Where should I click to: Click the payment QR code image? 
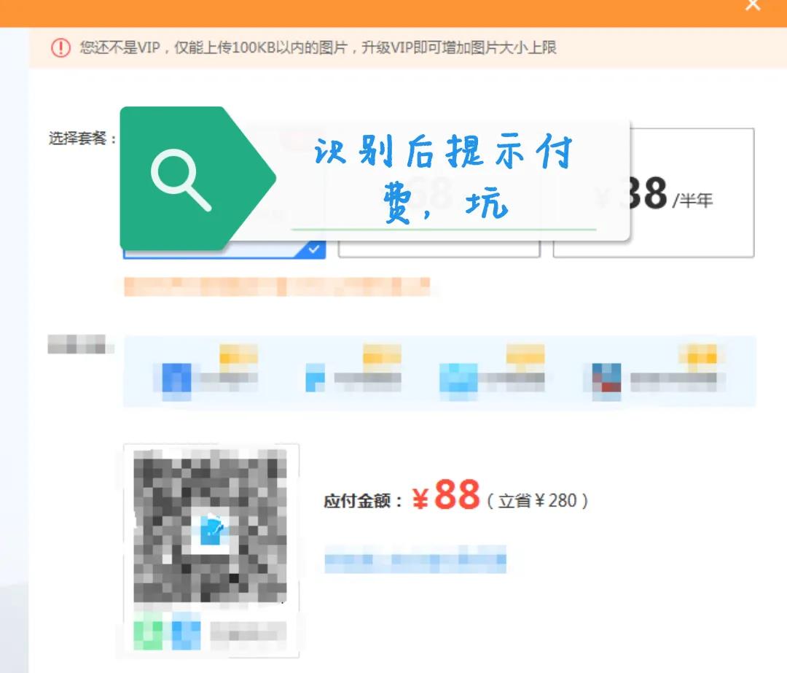coord(211,525)
